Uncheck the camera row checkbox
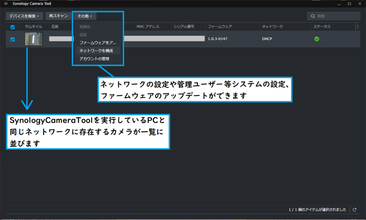 [x=13, y=39]
